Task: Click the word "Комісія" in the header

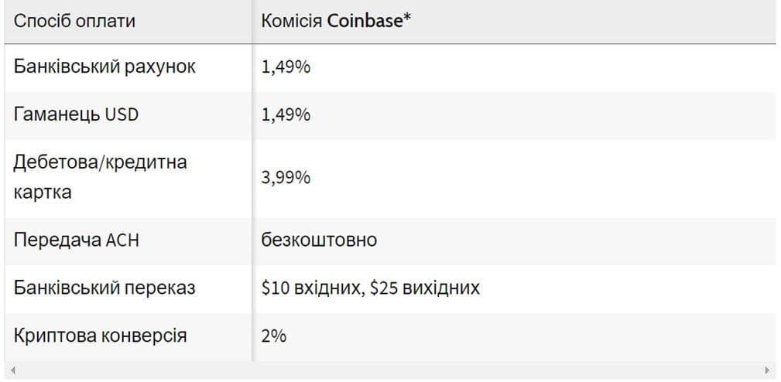Action: pyautogui.click(x=292, y=21)
